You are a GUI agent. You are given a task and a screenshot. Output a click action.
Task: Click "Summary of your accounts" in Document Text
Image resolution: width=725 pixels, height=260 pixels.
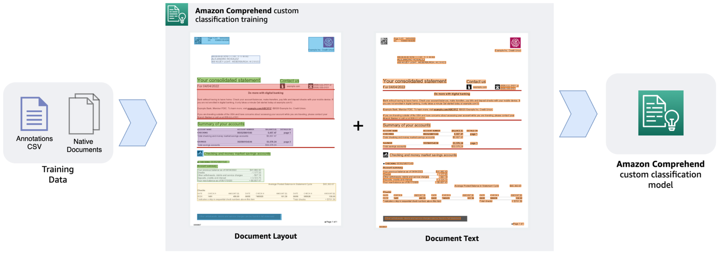pyautogui.click(x=406, y=125)
